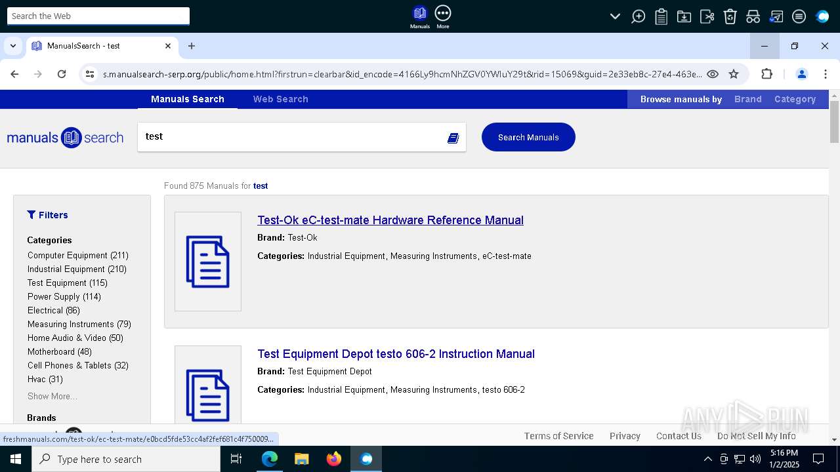Switch to Web Search tab
Screen dimensions: 840x472
coord(280,99)
